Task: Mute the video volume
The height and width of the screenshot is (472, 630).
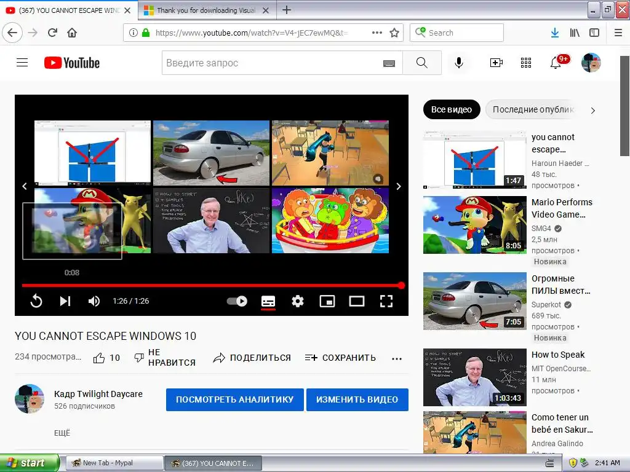Action: (94, 301)
